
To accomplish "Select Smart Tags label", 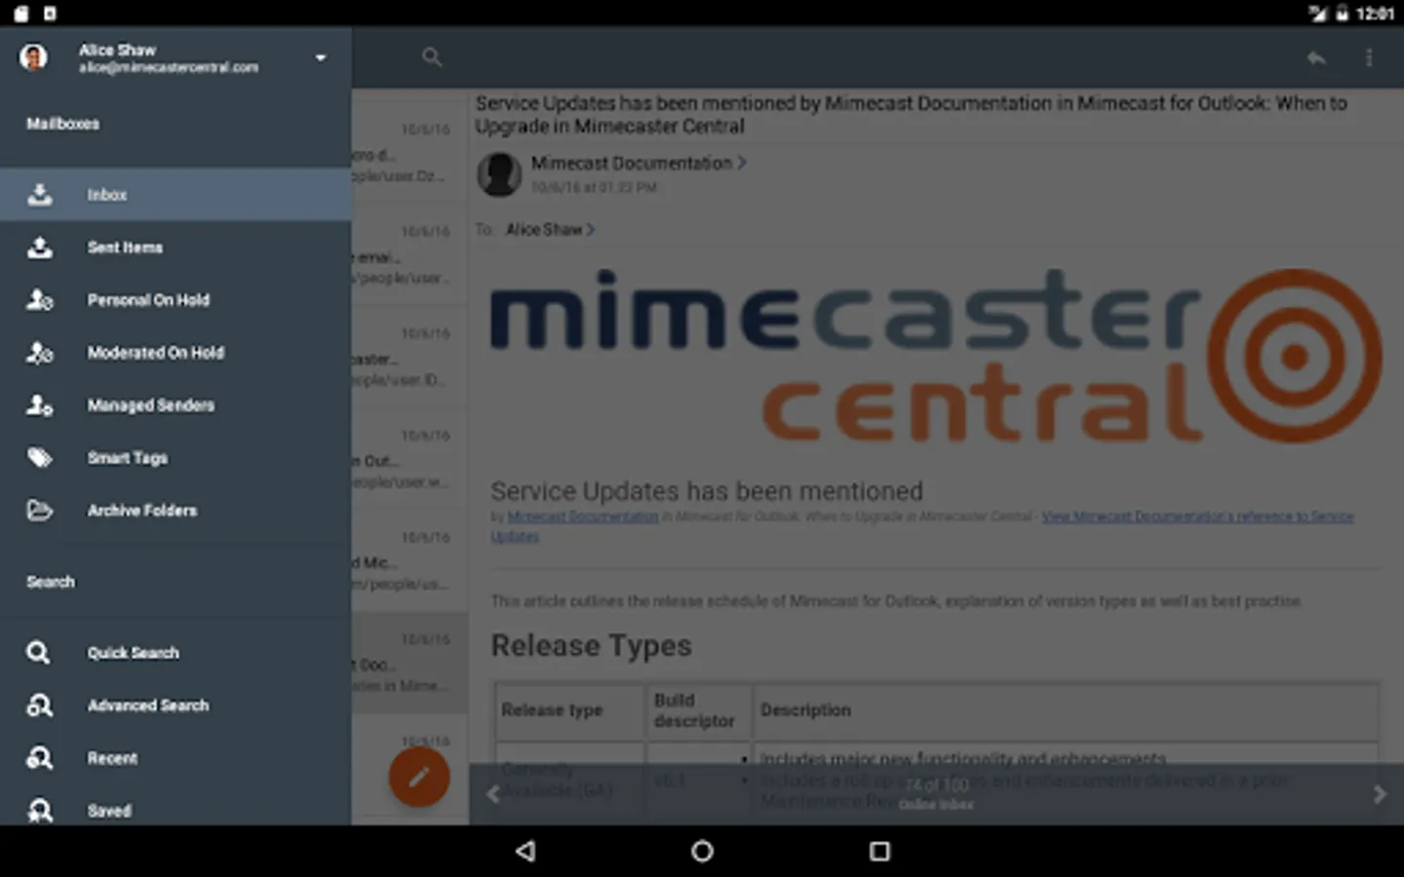I will [x=128, y=458].
